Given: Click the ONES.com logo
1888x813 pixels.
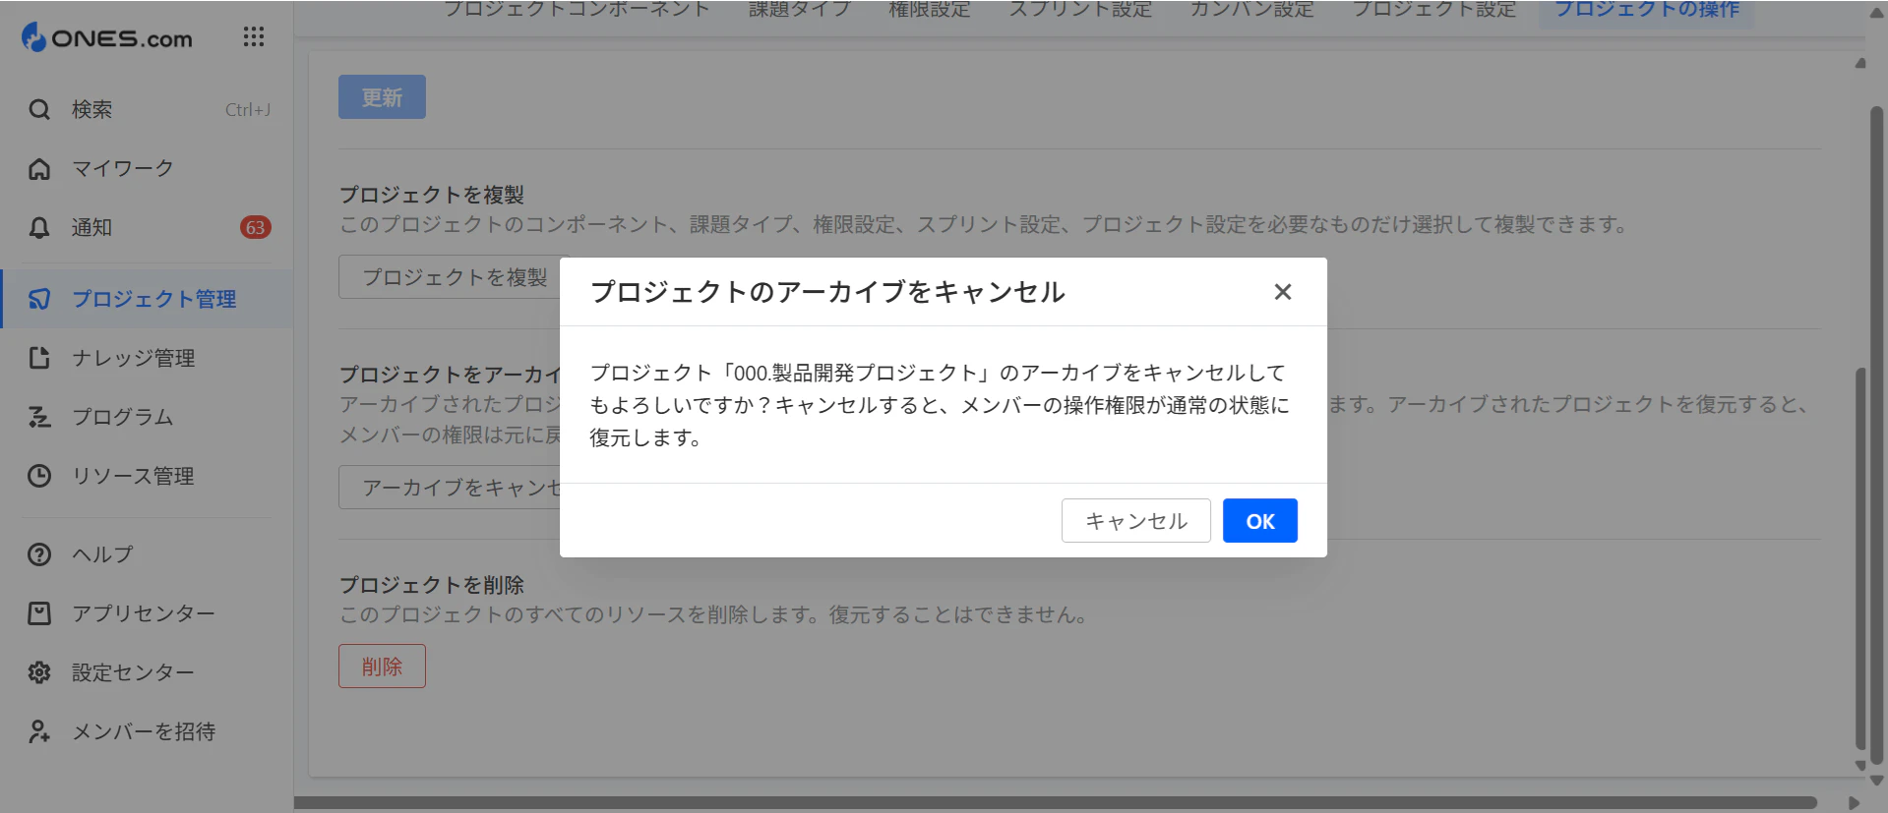Looking at the screenshot, I should [107, 37].
